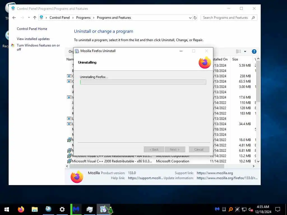Click the Control Panel title bar icon
The height and width of the screenshot is (215, 287).
click(x=13, y=8)
